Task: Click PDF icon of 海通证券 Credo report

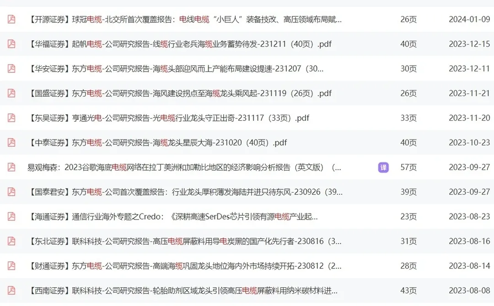Action: click(x=11, y=216)
